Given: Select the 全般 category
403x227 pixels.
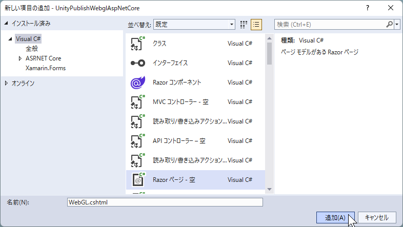Looking at the screenshot, I should coord(32,49).
